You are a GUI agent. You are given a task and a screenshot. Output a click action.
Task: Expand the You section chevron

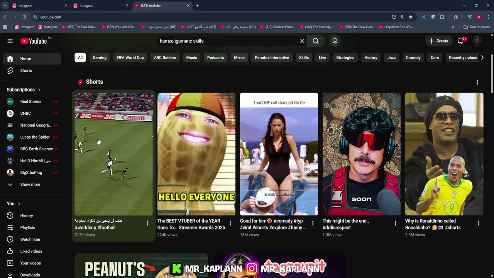(x=19, y=204)
